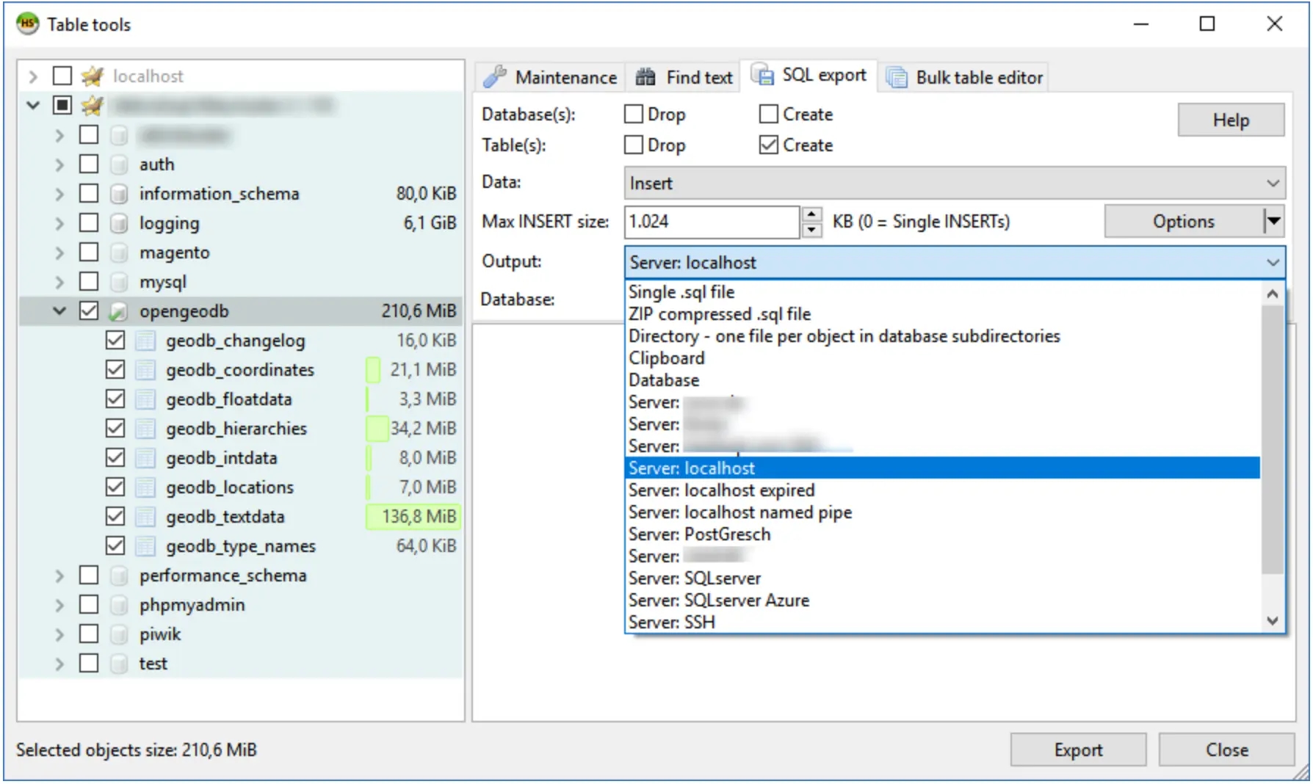Viewport: 1313px width, 784px height.
Task: Click the information_schema database icon
Action: (x=118, y=194)
